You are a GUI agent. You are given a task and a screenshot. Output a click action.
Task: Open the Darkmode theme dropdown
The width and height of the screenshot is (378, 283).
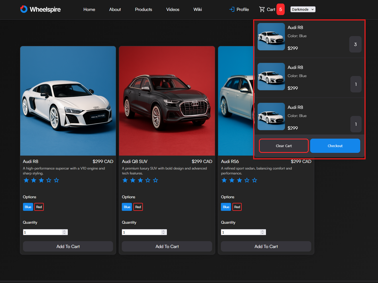(303, 9)
